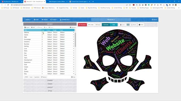The image size is (181, 101).
Task: Move word Down button
Action: pos(51,27)
